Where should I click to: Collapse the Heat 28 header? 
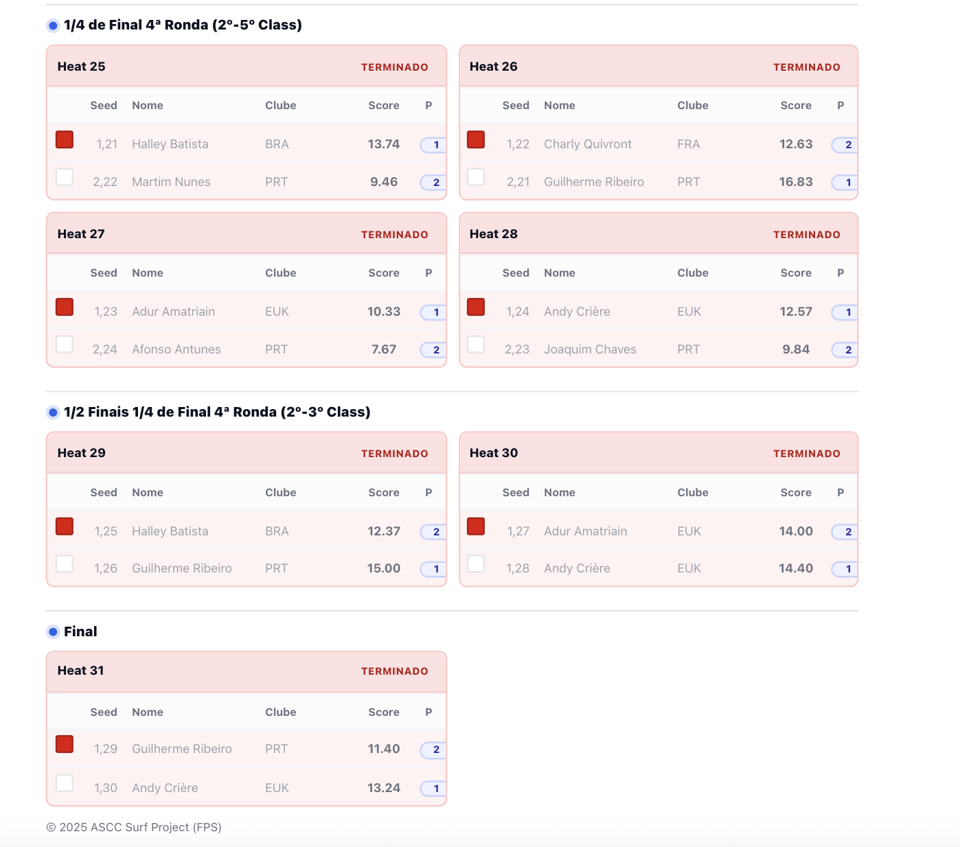point(658,234)
